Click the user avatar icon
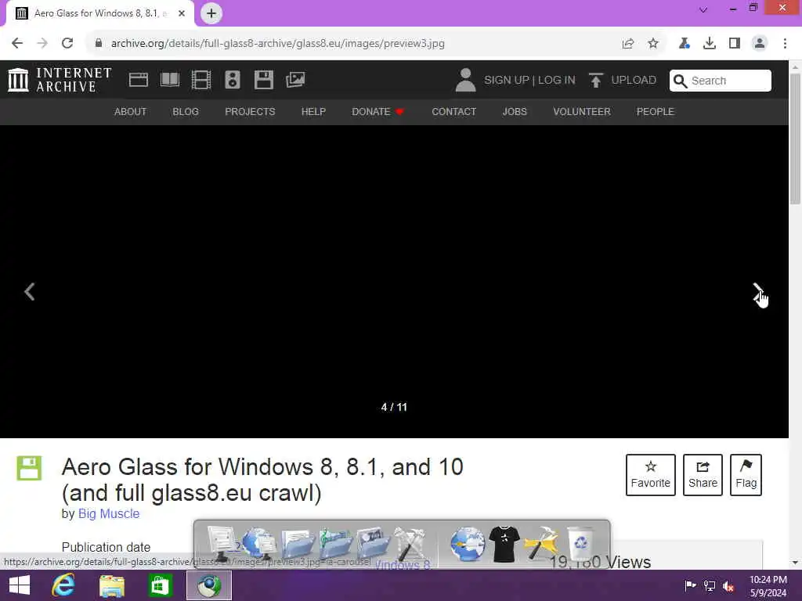This screenshot has height=601, width=802. click(x=465, y=81)
